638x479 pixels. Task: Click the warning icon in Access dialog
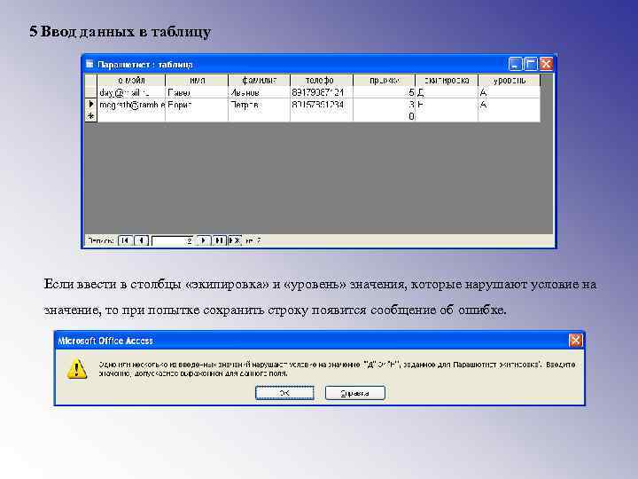click(x=77, y=369)
